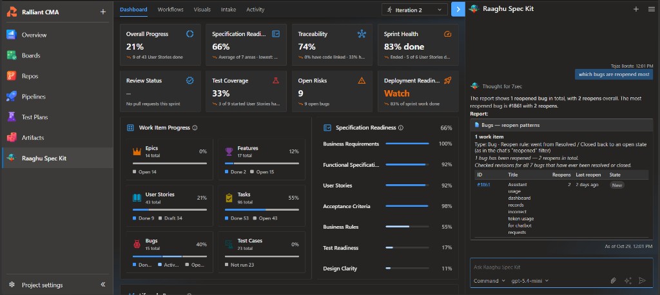The width and height of the screenshot is (660, 295).
Task: Open the Raaghu Spec Kit hamburger menu
Action: [651, 9]
